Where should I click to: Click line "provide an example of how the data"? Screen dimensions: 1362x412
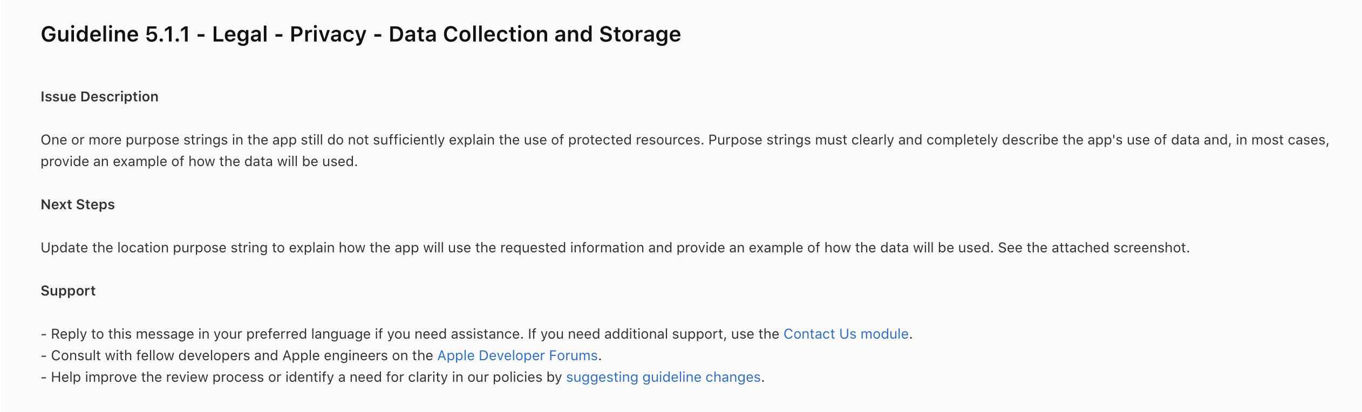[199, 161]
